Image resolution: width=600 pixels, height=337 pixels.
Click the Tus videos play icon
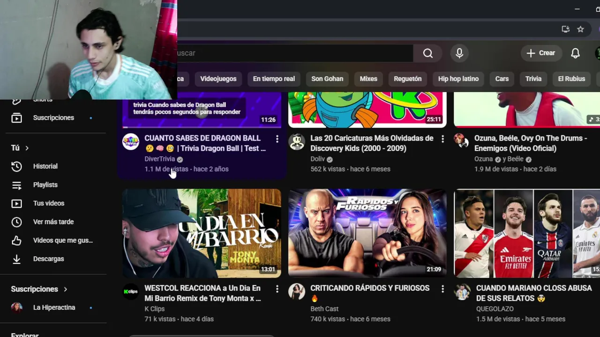[16, 203]
